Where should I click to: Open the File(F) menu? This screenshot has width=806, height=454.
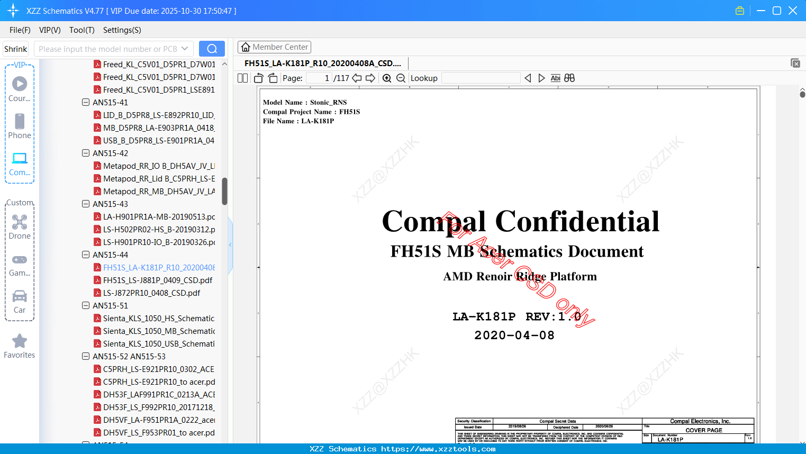(20, 30)
